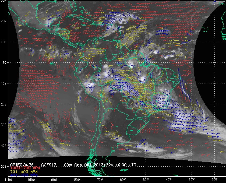The height and width of the screenshot is (183, 226).
Task: Select the 30S latitude label
Action: click(3, 125)
